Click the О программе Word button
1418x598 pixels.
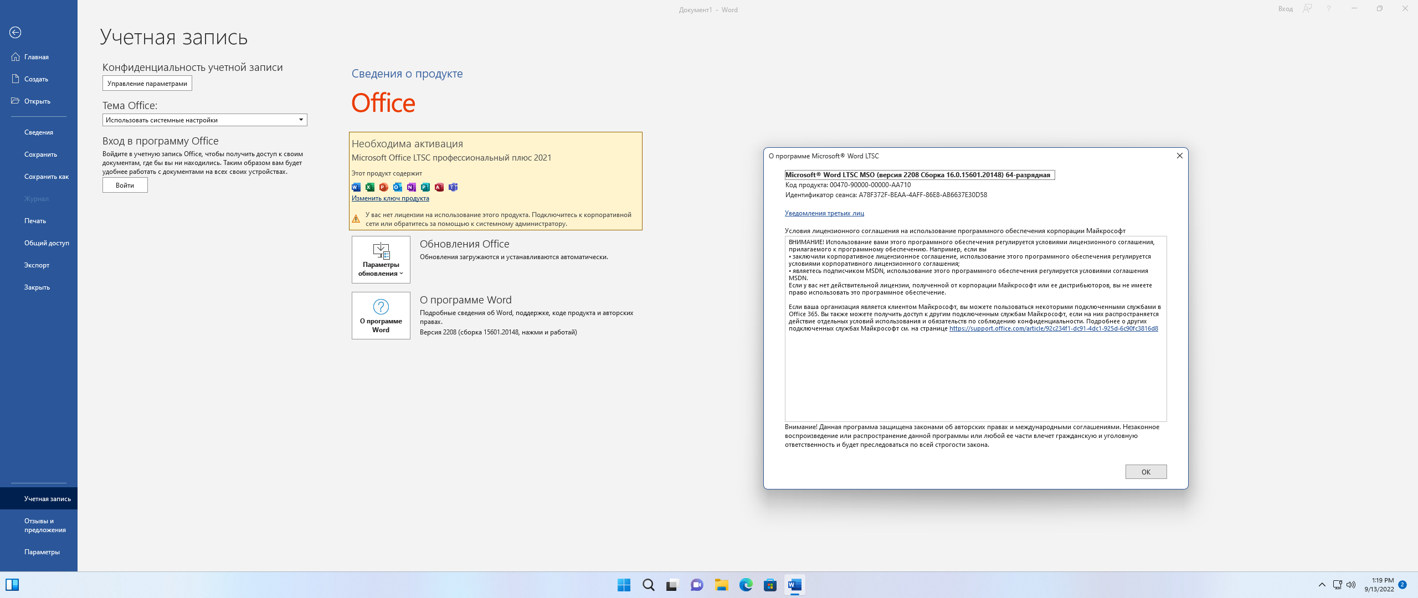point(381,316)
